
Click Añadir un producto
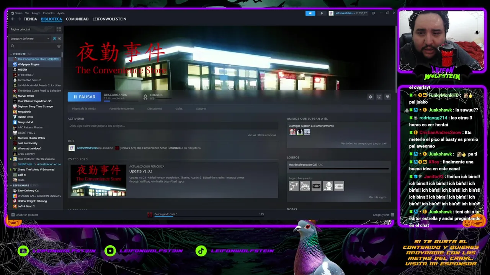click(27, 215)
